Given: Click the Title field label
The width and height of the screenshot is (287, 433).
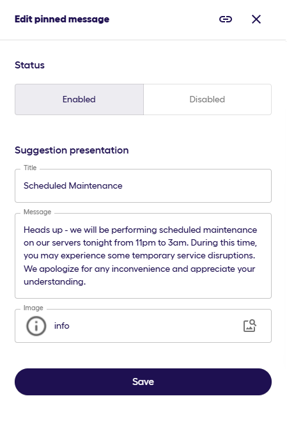Looking at the screenshot, I should point(30,168).
